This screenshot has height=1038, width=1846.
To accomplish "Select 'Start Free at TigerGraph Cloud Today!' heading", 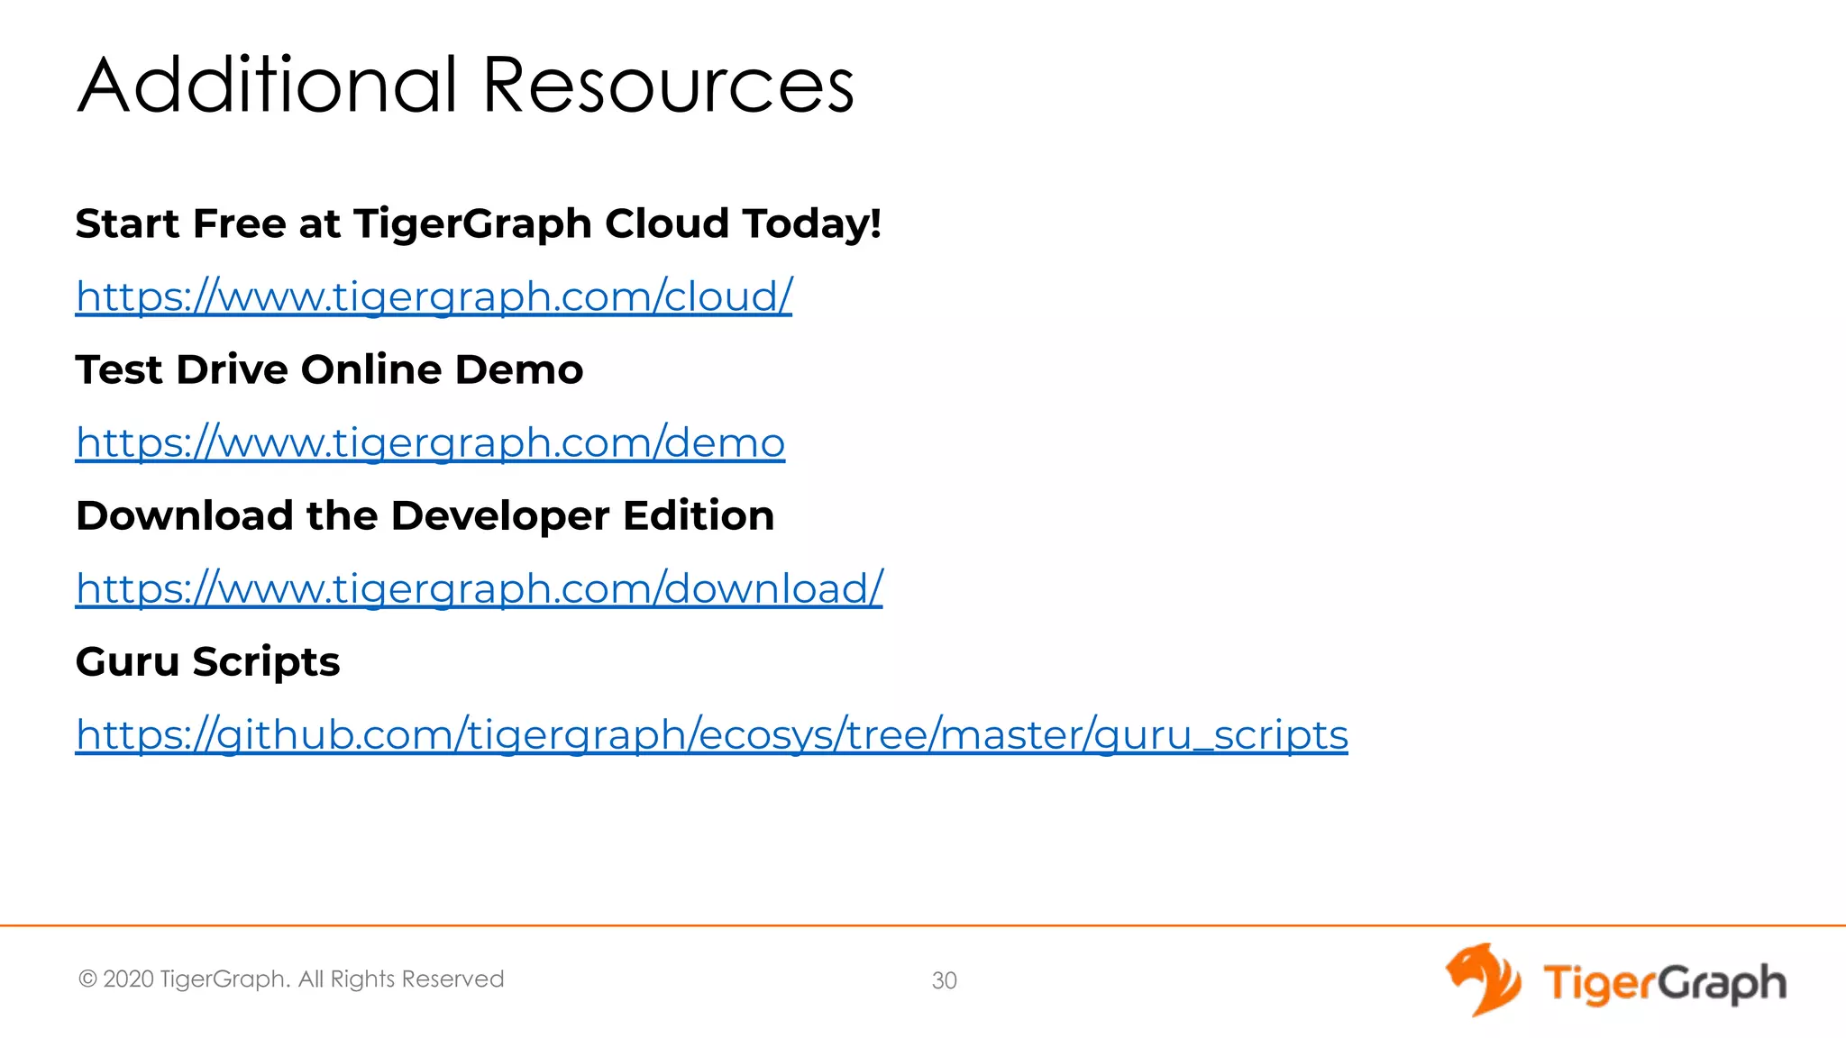I will pyautogui.click(x=478, y=223).
